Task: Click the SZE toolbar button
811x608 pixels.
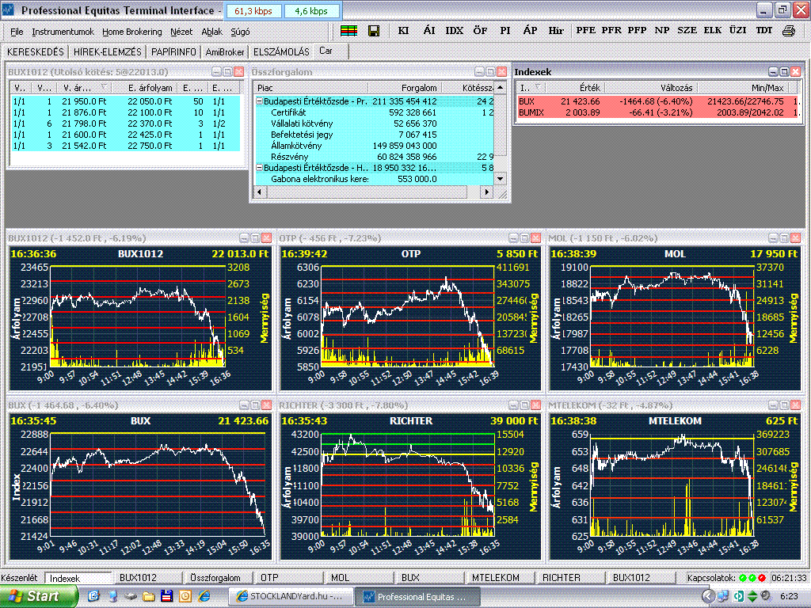Action: tap(687, 31)
